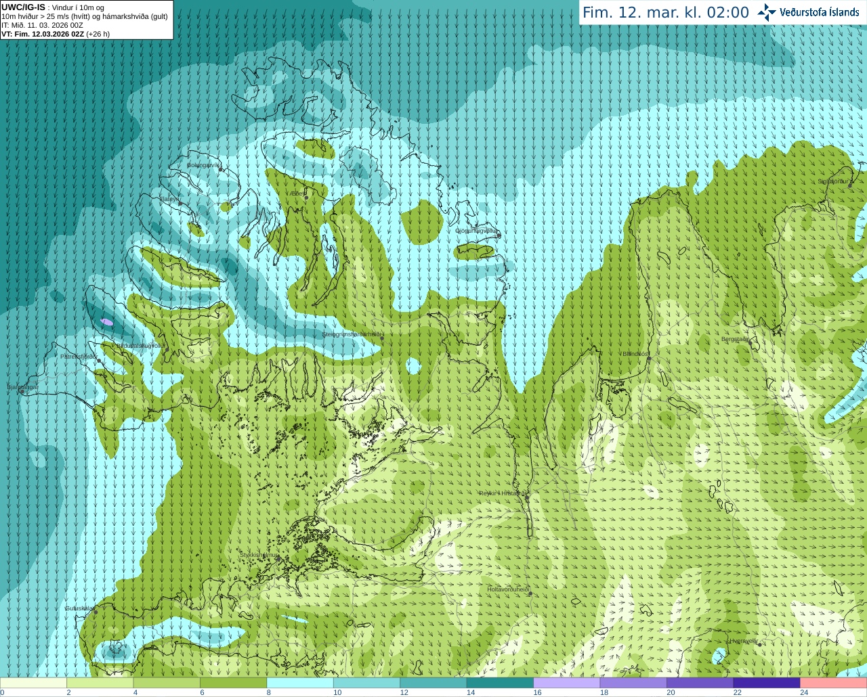Viewport: 867px width, 697px height.
Task: Click the 22–24 m/s dark indigo legend swatch
Action: [767, 683]
